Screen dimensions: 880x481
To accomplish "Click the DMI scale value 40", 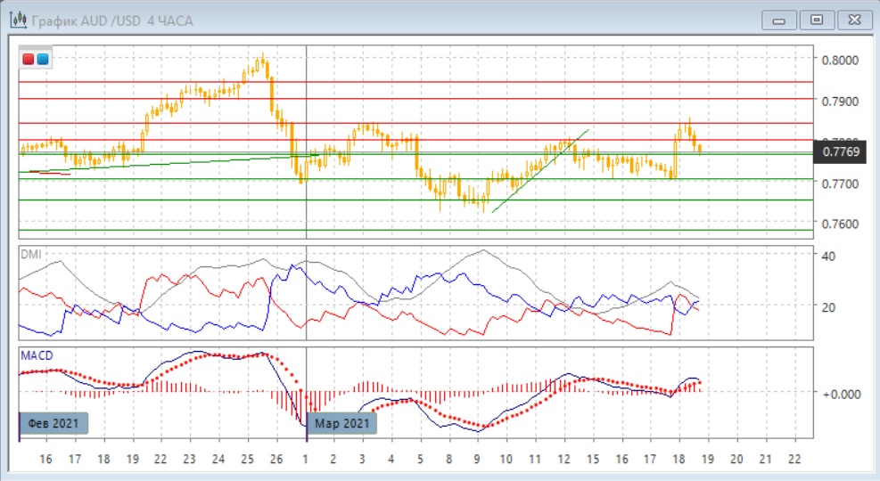I will point(827,257).
